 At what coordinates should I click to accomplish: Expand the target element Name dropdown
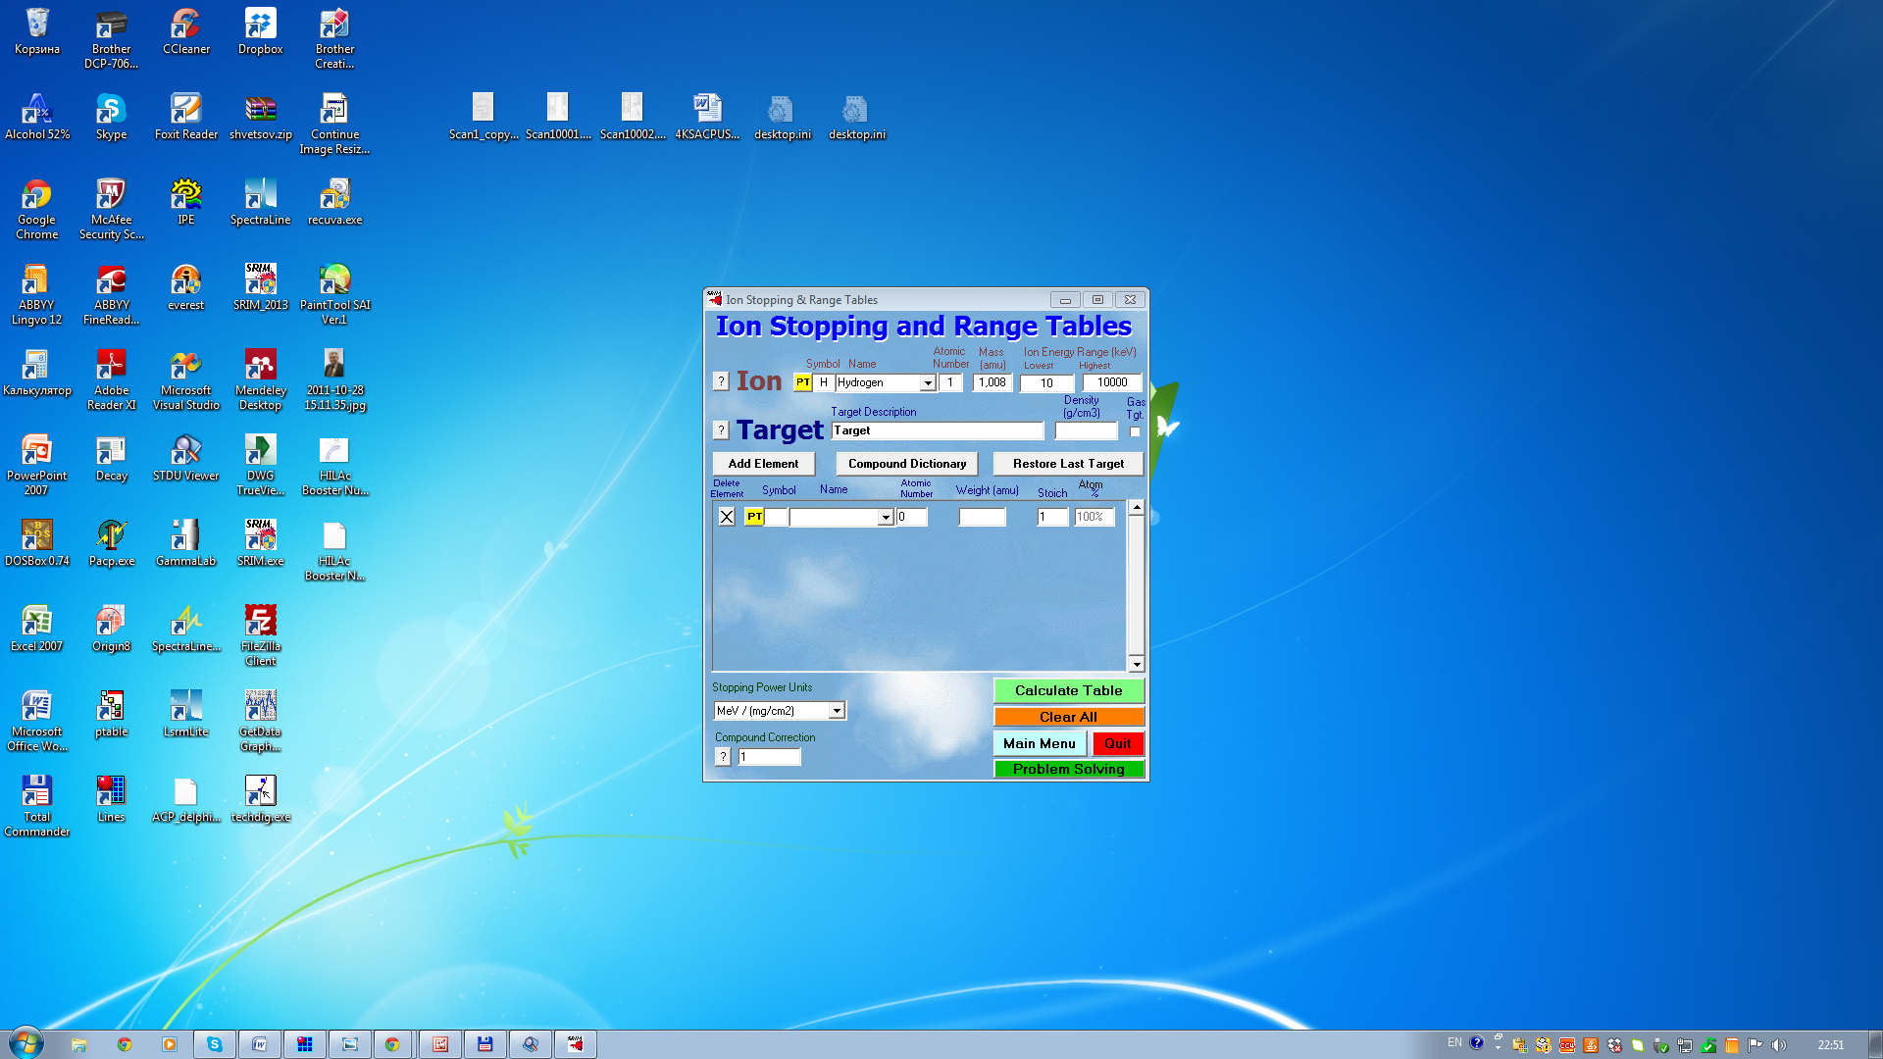point(885,518)
